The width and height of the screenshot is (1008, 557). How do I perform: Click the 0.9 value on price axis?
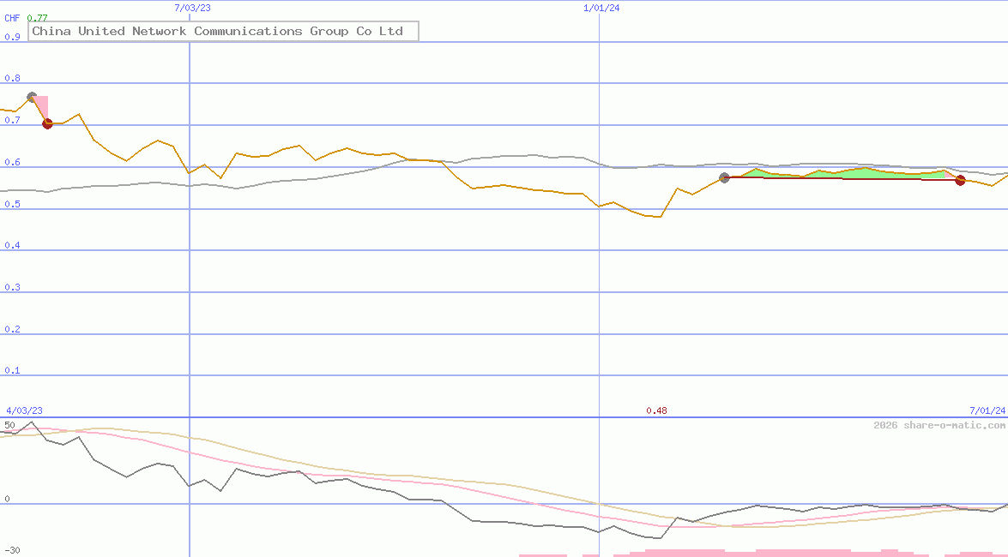(x=13, y=37)
